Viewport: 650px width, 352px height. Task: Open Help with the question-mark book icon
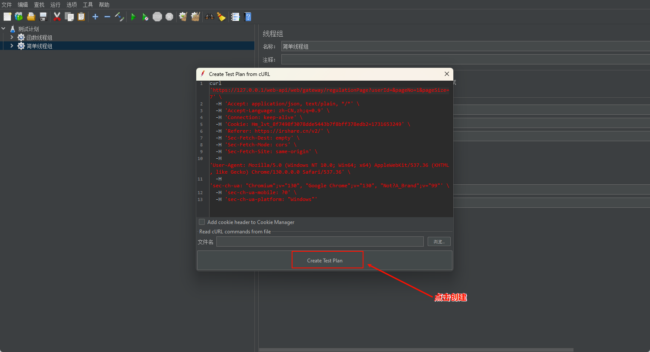tap(248, 17)
